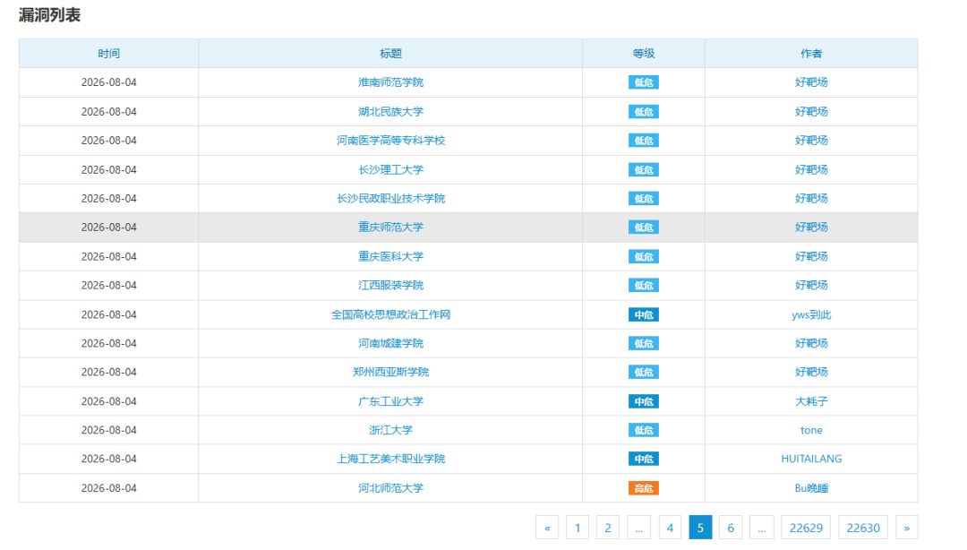Open the 湖北民族大学 title link
The width and height of the screenshot is (967, 550).
click(390, 112)
